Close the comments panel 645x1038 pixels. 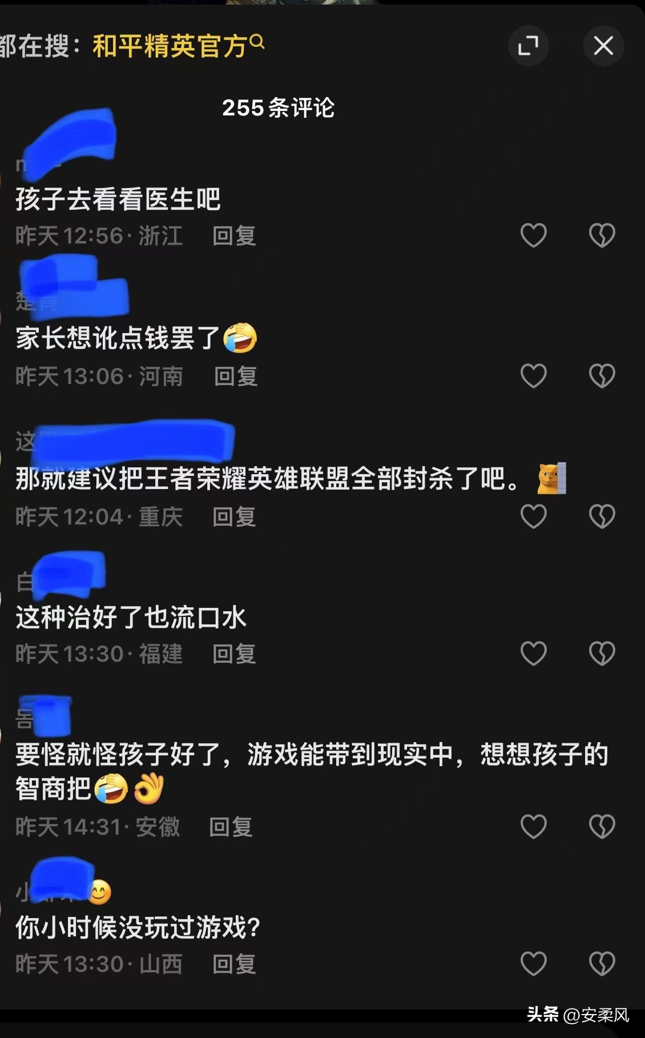603,46
